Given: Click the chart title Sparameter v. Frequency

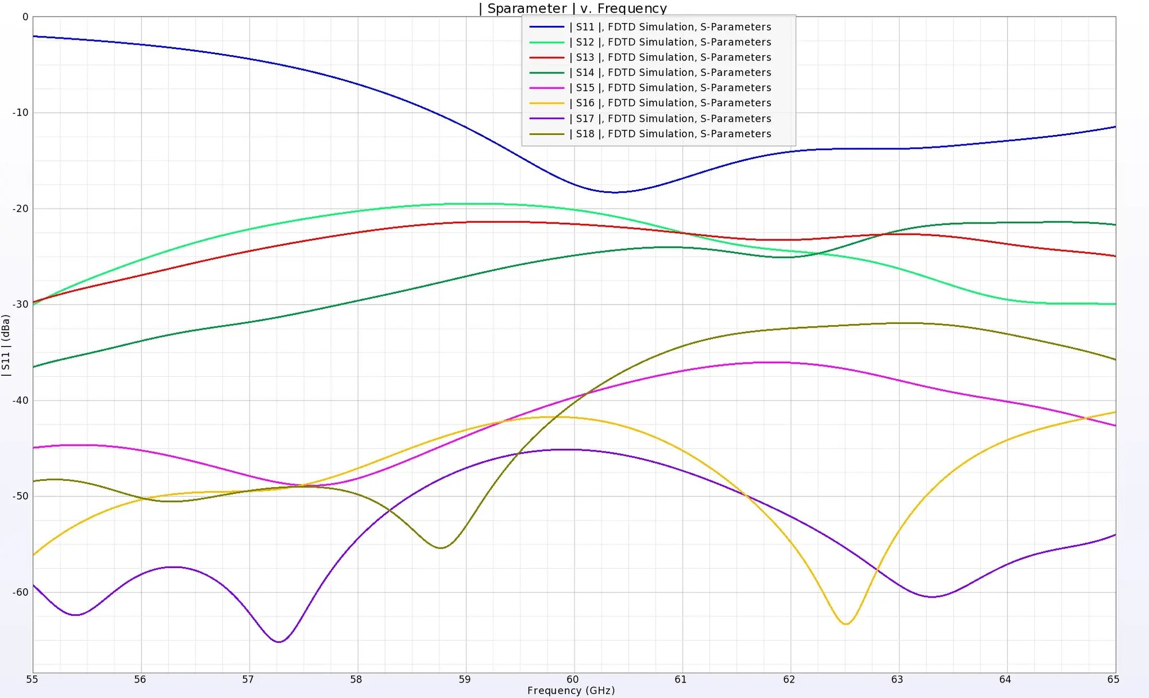Looking at the screenshot, I should click(x=572, y=8).
